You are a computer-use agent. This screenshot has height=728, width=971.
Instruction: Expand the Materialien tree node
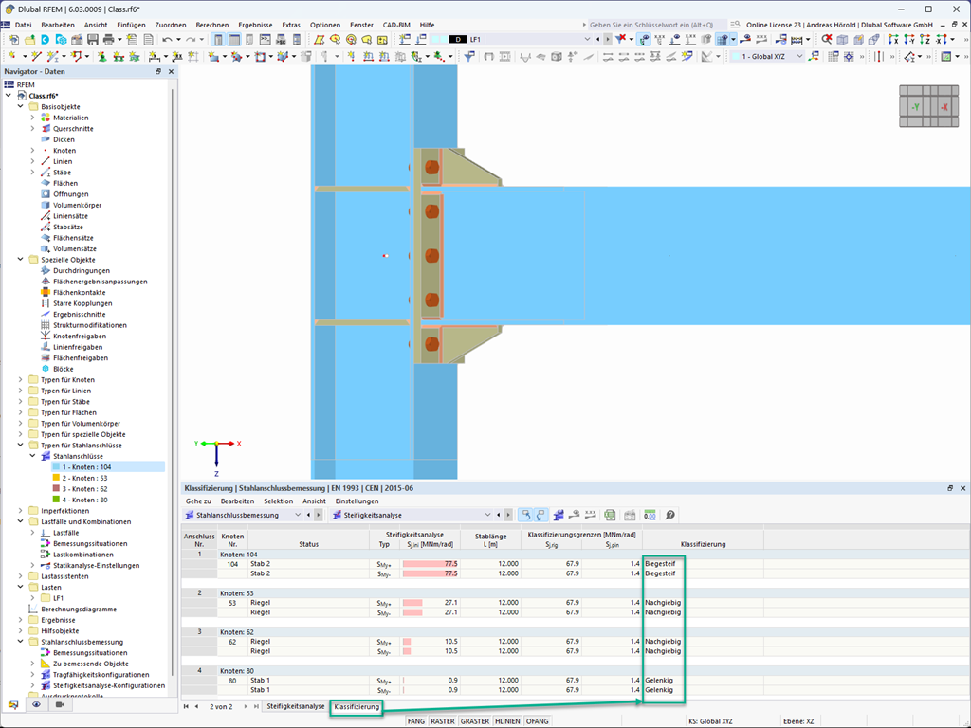[x=33, y=118]
